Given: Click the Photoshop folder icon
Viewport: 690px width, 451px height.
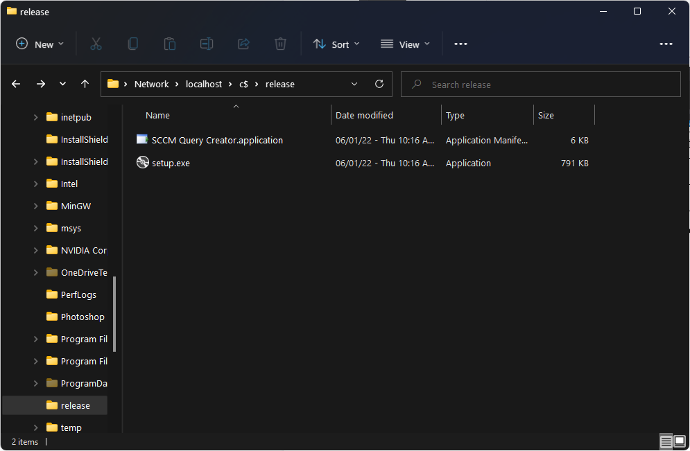Looking at the screenshot, I should click(52, 317).
